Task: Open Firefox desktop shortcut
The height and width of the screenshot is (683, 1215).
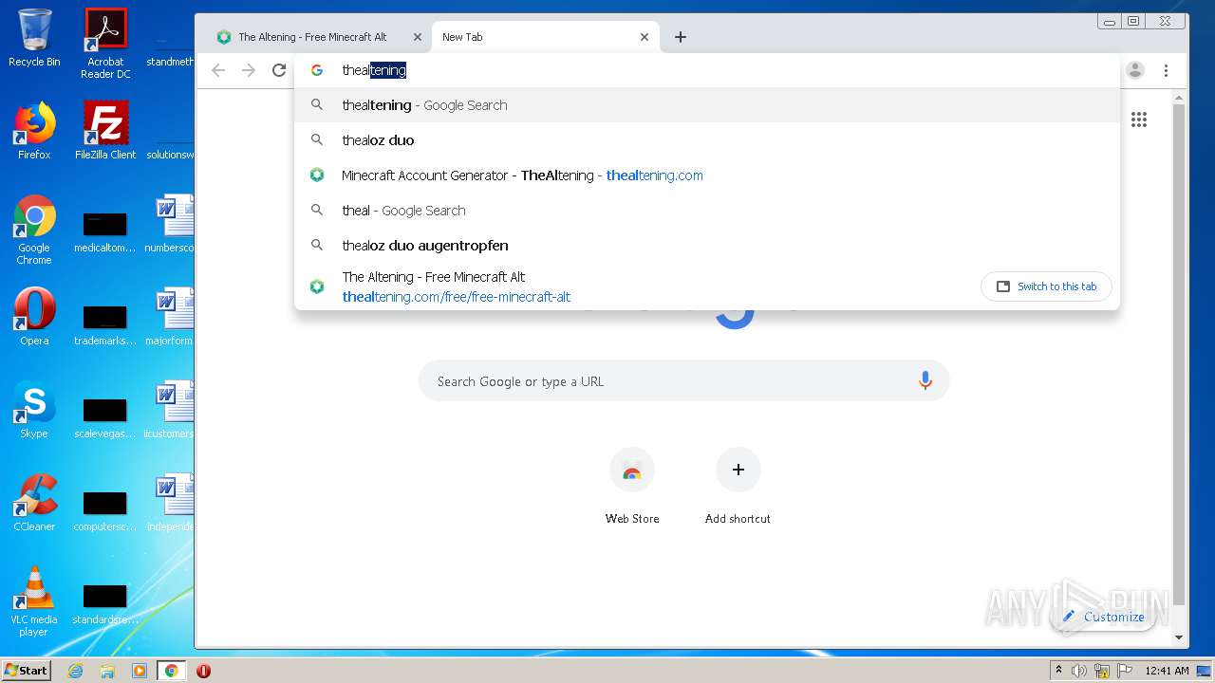Action: click(x=34, y=131)
